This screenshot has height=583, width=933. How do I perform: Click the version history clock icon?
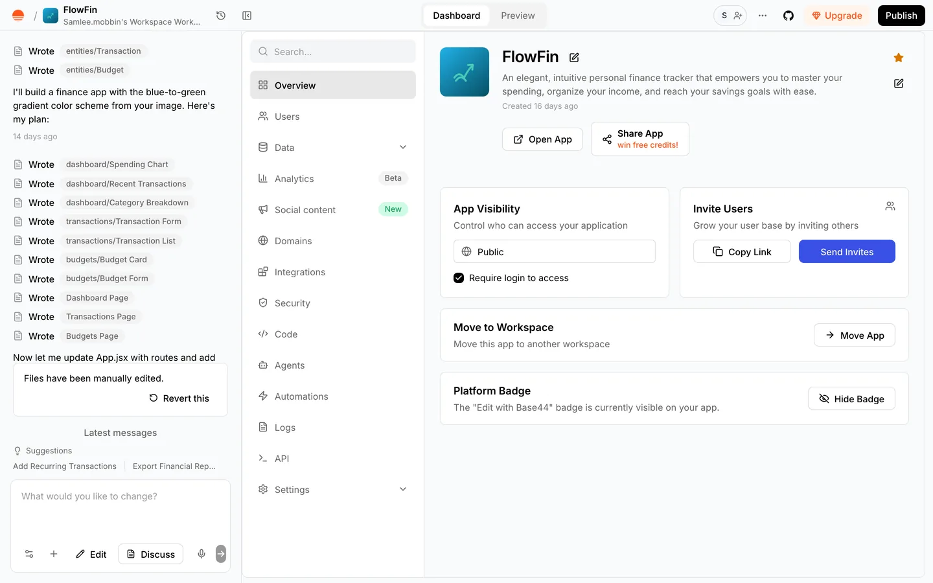(x=221, y=16)
